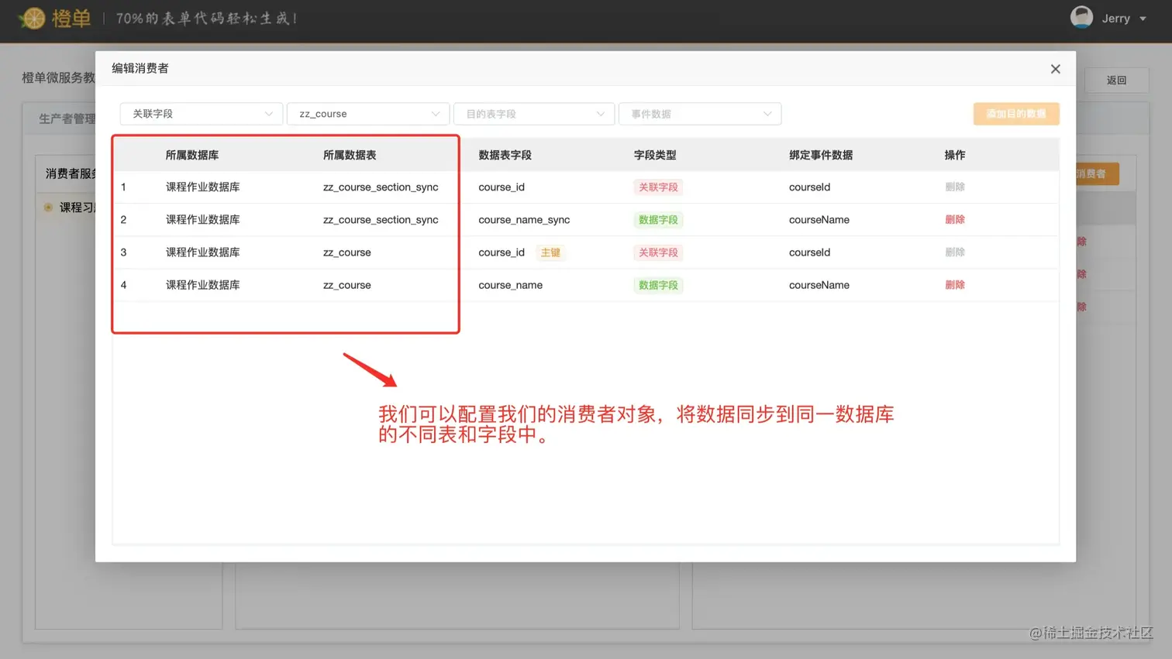Click zz_course table cell in row 3
Screen dimensions: 1172x659
point(347,252)
